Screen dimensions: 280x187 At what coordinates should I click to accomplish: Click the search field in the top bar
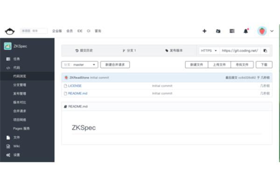coord(34,31)
